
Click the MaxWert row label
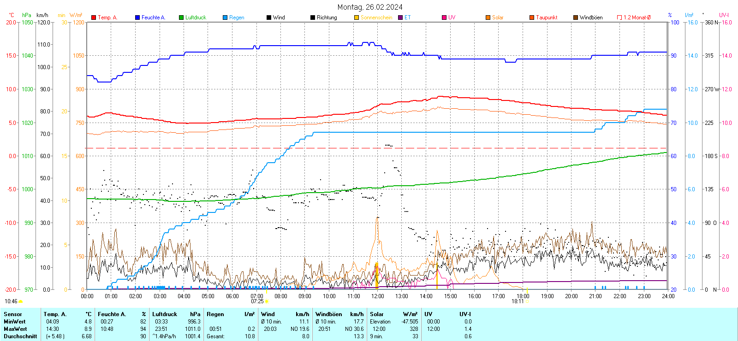pyautogui.click(x=15, y=329)
